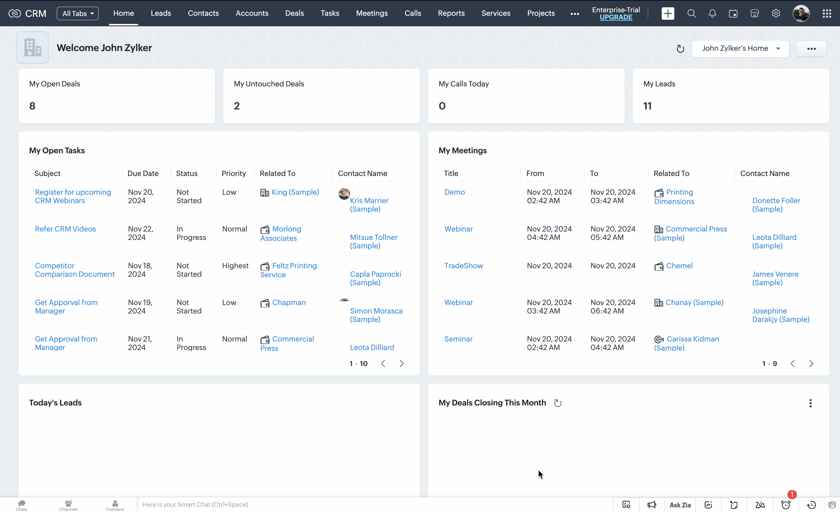Open the My Deals Closing This Month options menu
The height and width of the screenshot is (512, 840).
pos(810,403)
